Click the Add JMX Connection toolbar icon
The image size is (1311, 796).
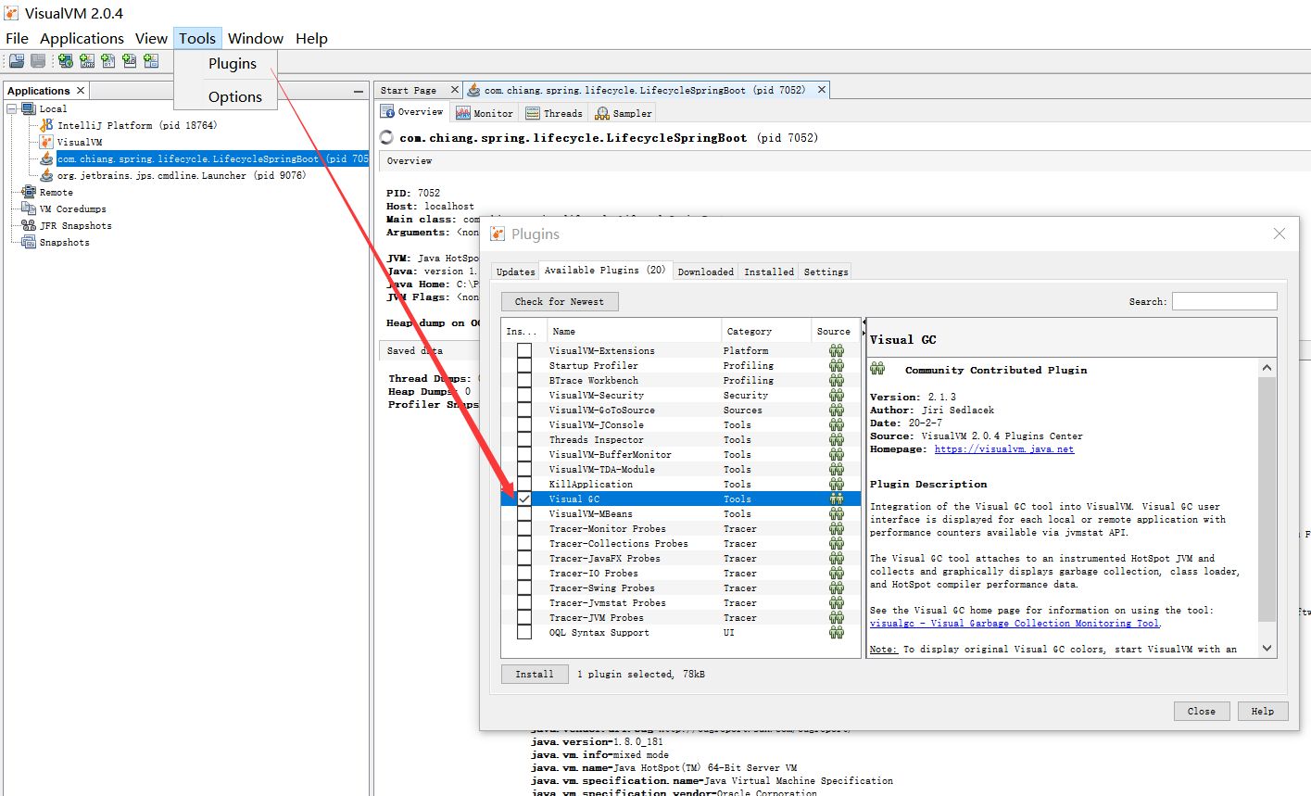87,61
